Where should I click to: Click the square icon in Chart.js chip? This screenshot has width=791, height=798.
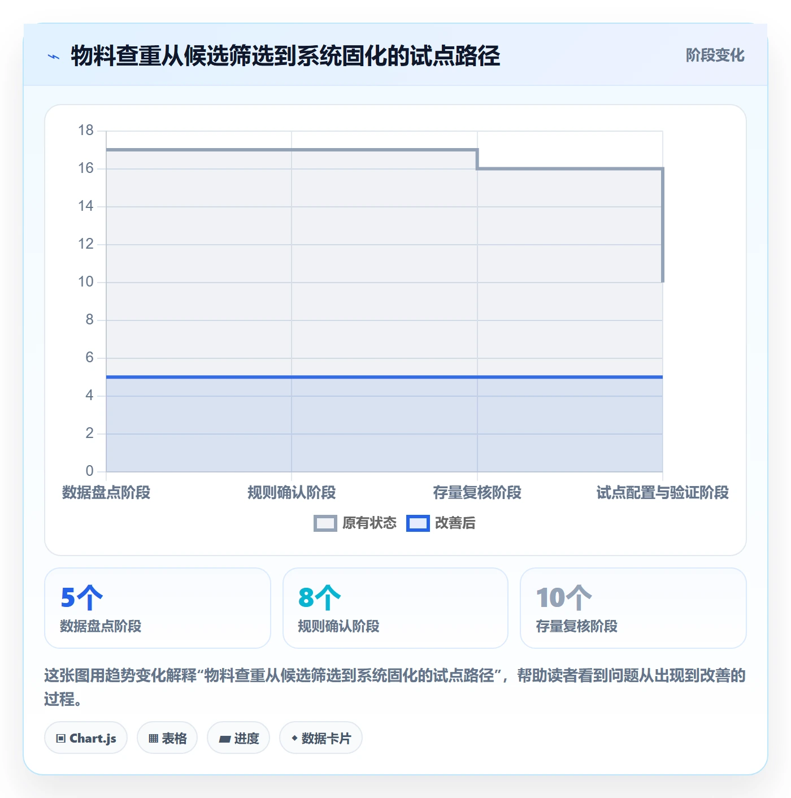(x=61, y=738)
